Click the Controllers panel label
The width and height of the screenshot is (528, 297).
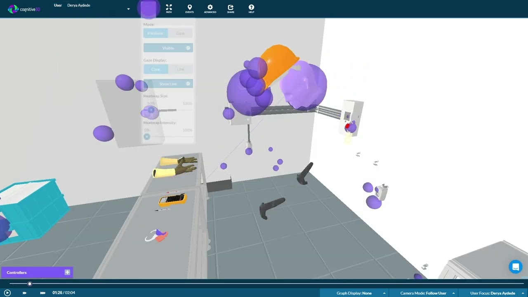tap(16, 273)
